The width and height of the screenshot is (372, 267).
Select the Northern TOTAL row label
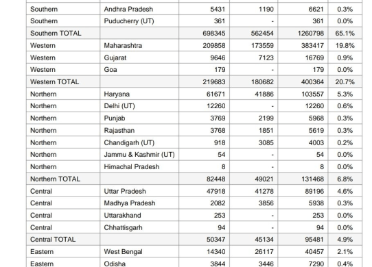point(55,179)
